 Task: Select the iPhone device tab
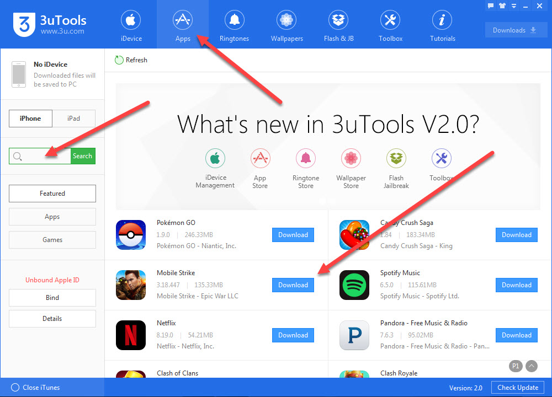(x=30, y=119)
